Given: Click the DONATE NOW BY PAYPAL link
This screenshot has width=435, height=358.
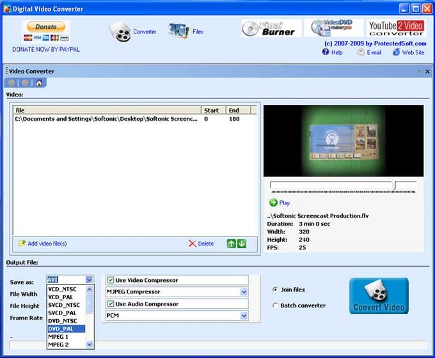Looking at the screenshot, I should pos(46,49).
